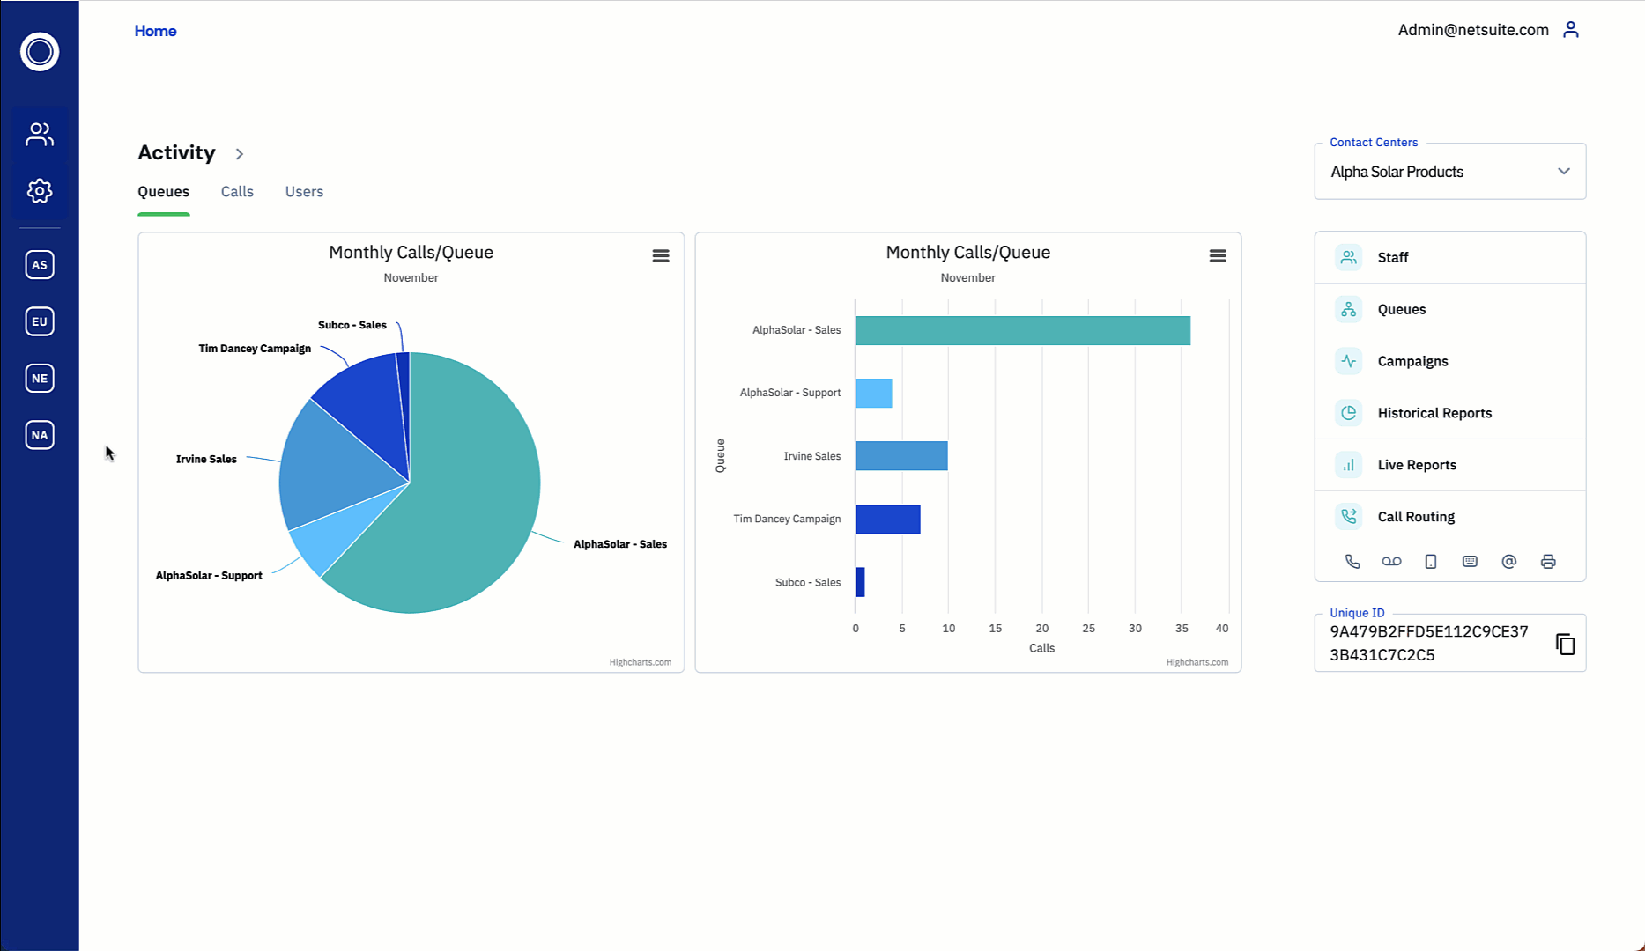
Task: Switch to the Users tab
Action: point(304,192)
